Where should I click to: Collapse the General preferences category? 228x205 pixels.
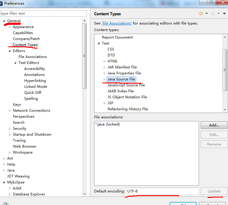pos(4,21)
